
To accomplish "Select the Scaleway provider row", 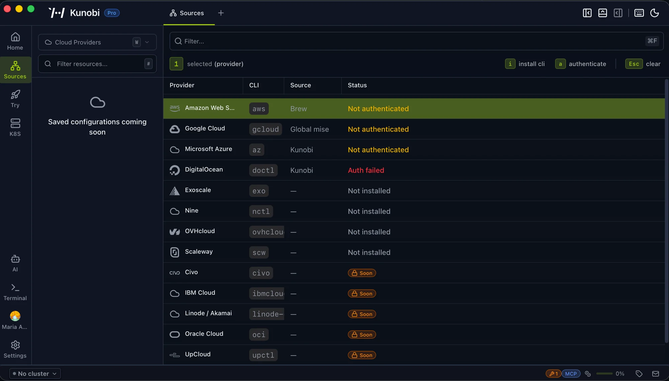I will [x=414, y=252].
